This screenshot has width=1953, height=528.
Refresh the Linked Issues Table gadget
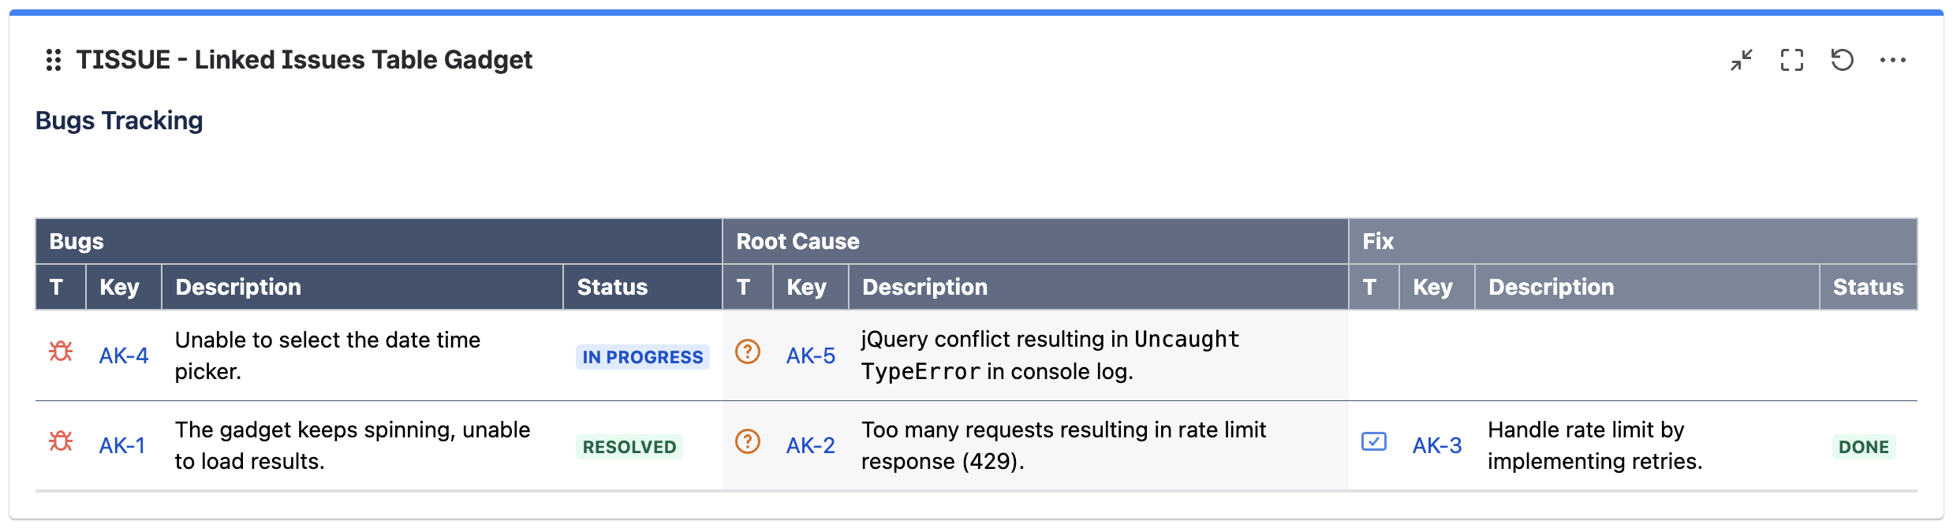(x=1843, y=60)
